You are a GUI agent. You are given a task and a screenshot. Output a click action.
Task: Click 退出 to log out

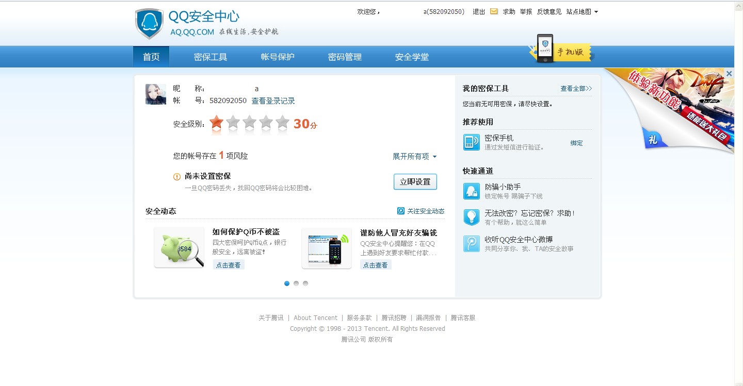click(479, 11)
